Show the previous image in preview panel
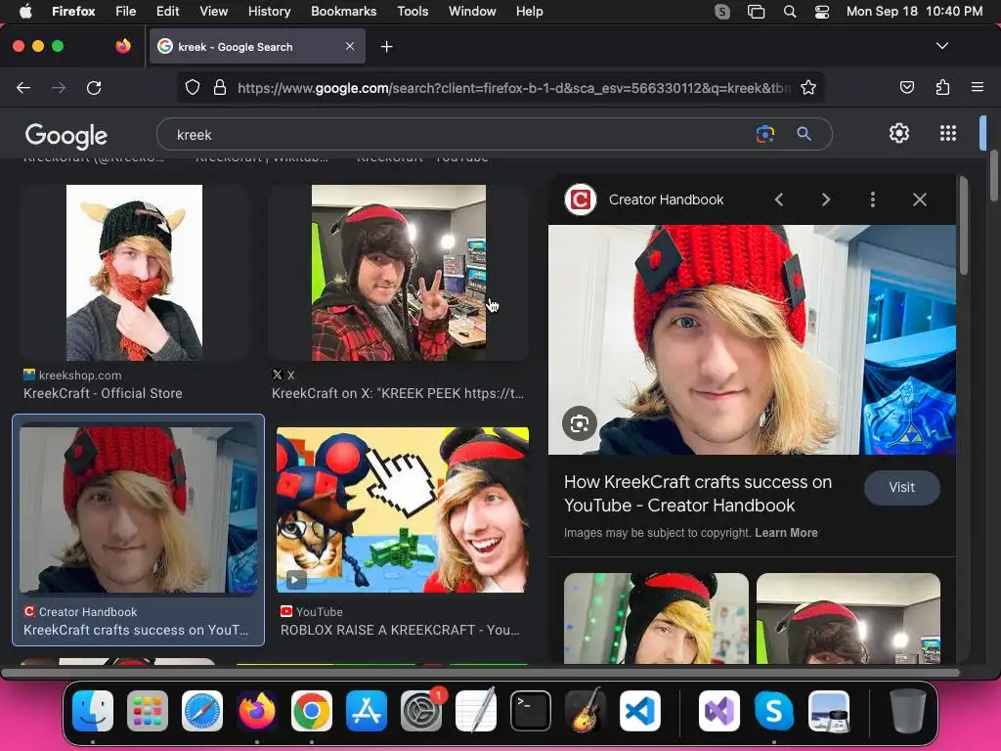 [779, 199]
